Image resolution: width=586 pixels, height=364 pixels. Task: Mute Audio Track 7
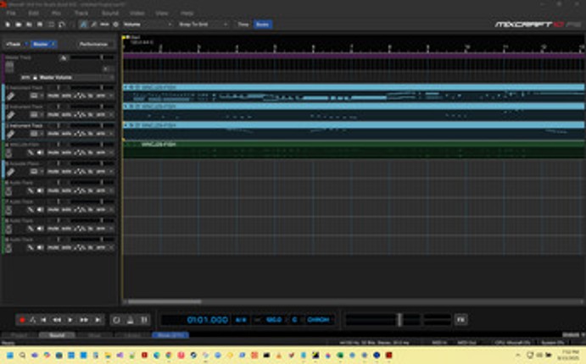(x=53, y=210)
